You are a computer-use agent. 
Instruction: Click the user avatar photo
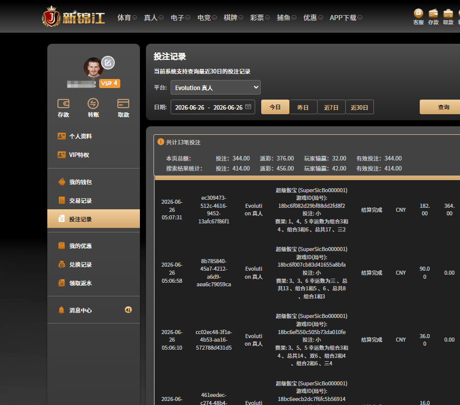(x=93, y=67)
